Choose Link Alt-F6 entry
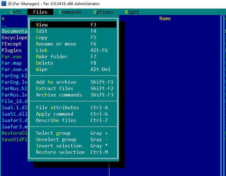Viewport: 226px width, 176px height. [73, 50]
